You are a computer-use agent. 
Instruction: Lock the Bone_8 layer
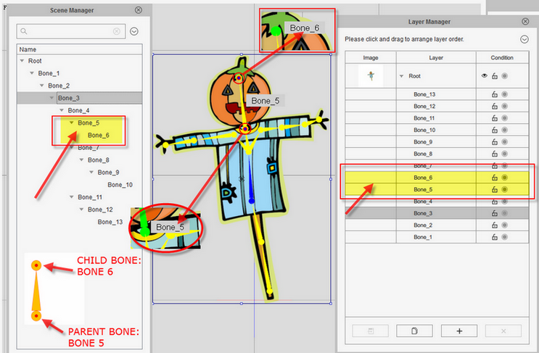pos(494,154)
